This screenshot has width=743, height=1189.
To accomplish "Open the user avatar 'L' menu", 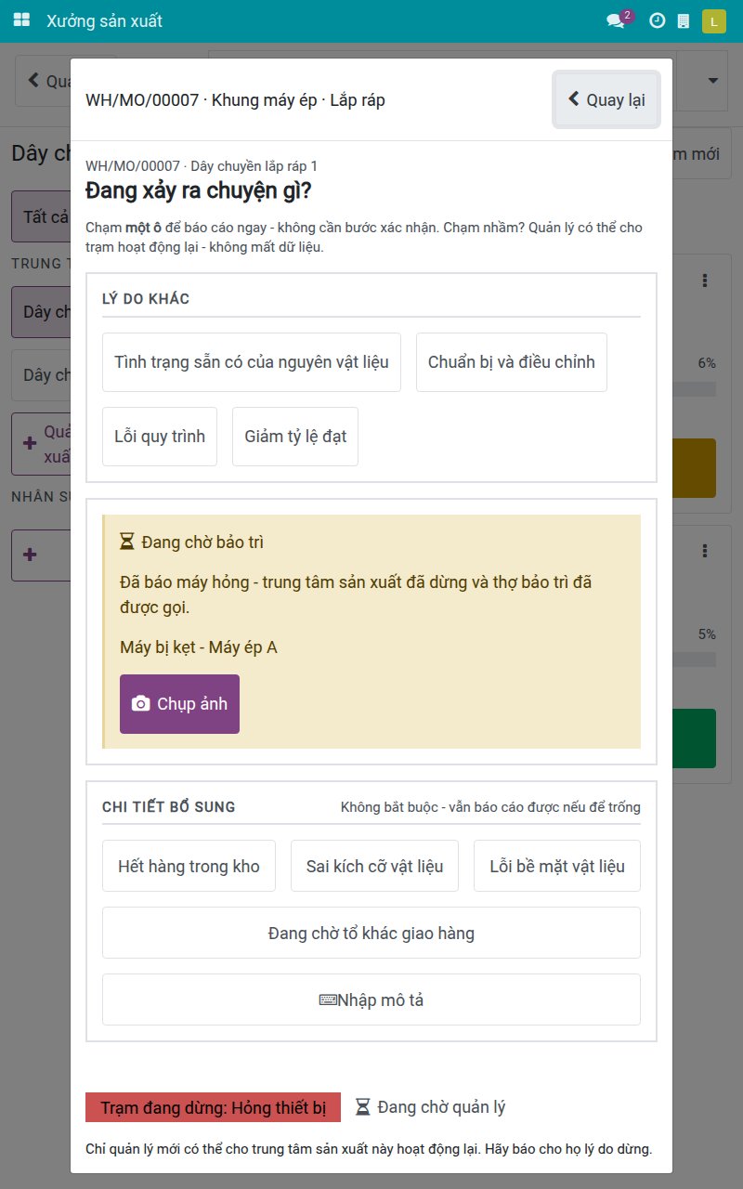I will click(714, 20).
